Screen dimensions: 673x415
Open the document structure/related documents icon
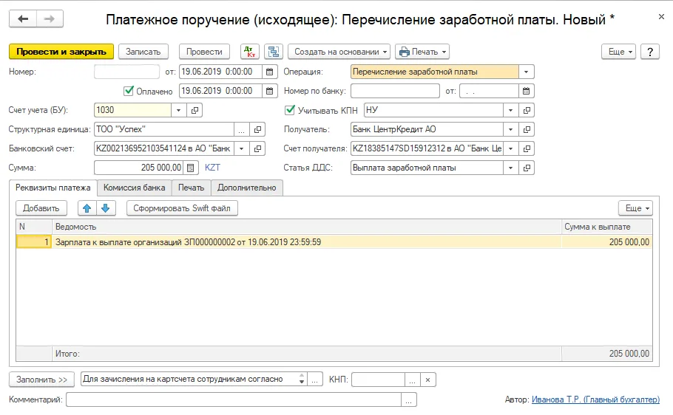click(x=274, y=52)
